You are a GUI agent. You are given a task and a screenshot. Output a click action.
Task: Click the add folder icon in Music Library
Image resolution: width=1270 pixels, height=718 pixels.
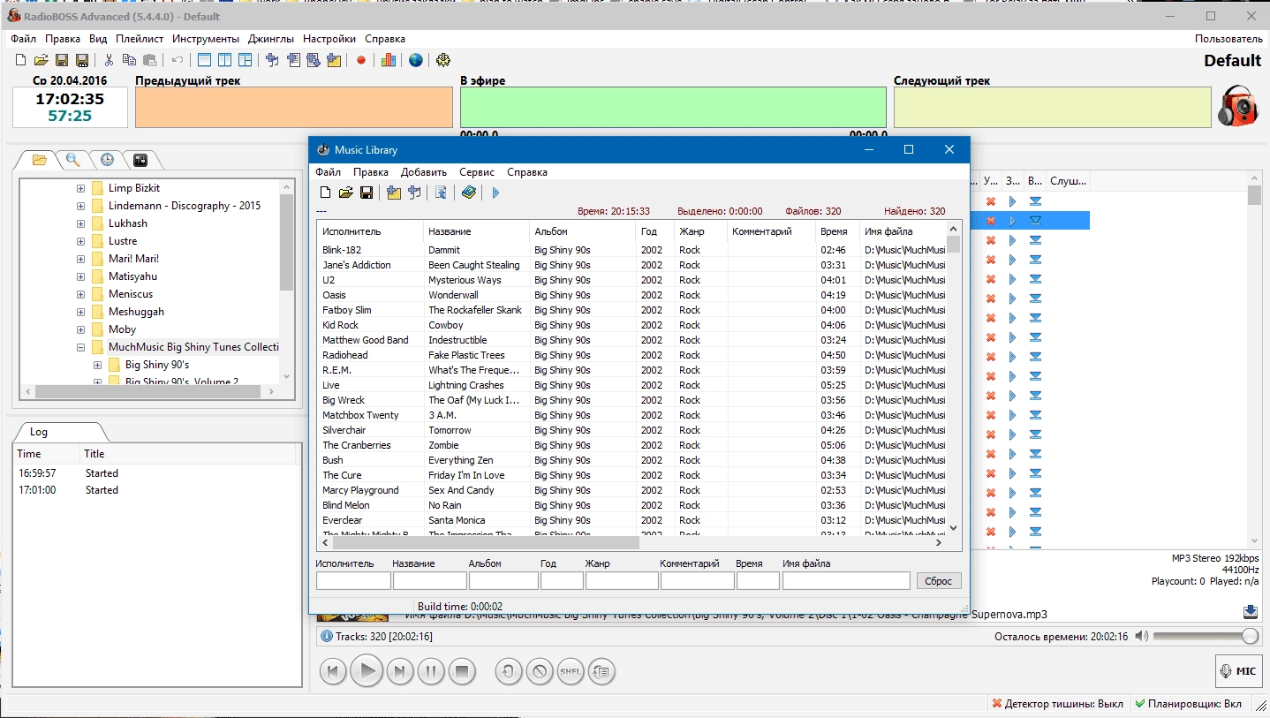click(394, 193)
